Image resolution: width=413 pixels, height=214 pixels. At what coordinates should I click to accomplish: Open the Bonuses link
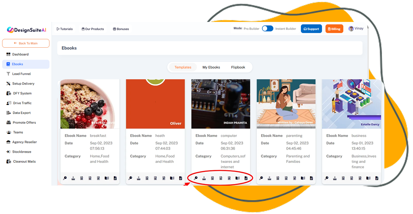(121, 29)
